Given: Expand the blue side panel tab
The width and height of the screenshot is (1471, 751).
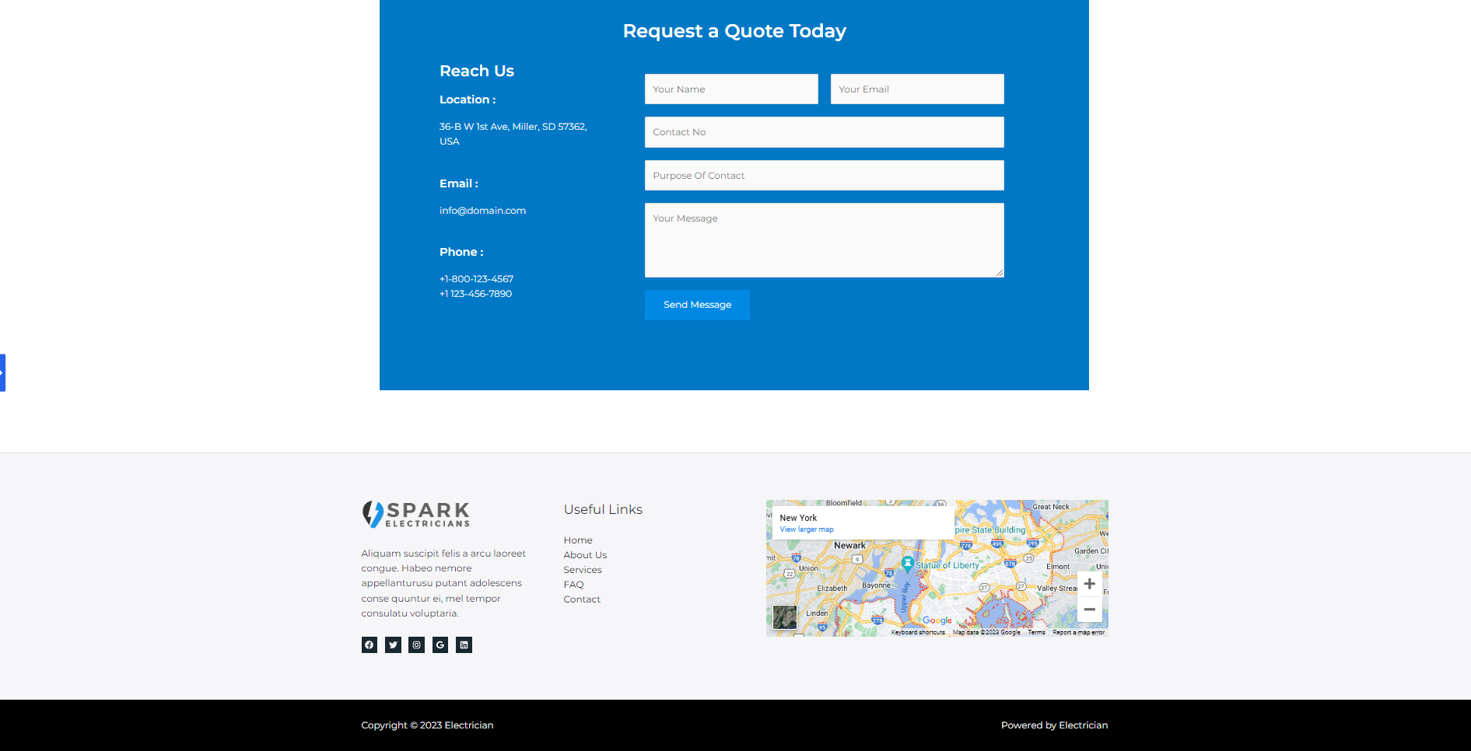Looking at the screenshot, I should (3, 372).
